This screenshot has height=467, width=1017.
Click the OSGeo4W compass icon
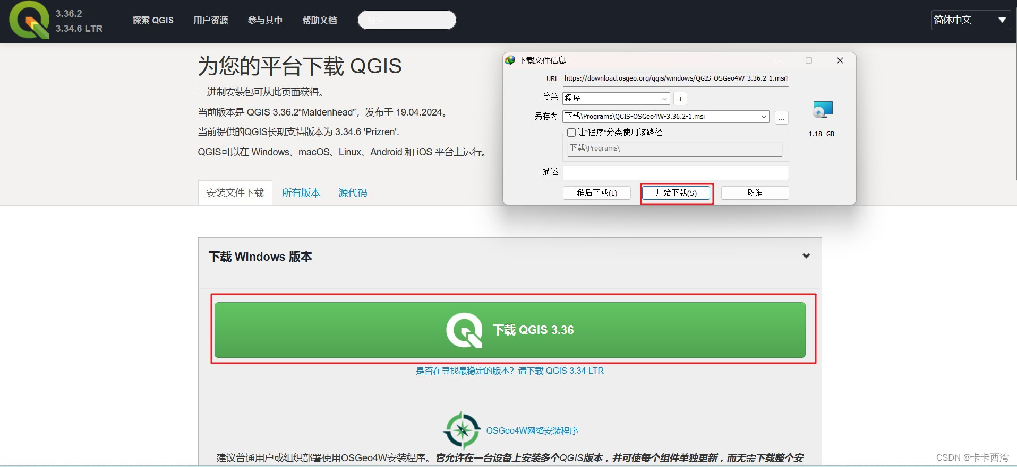462,430
